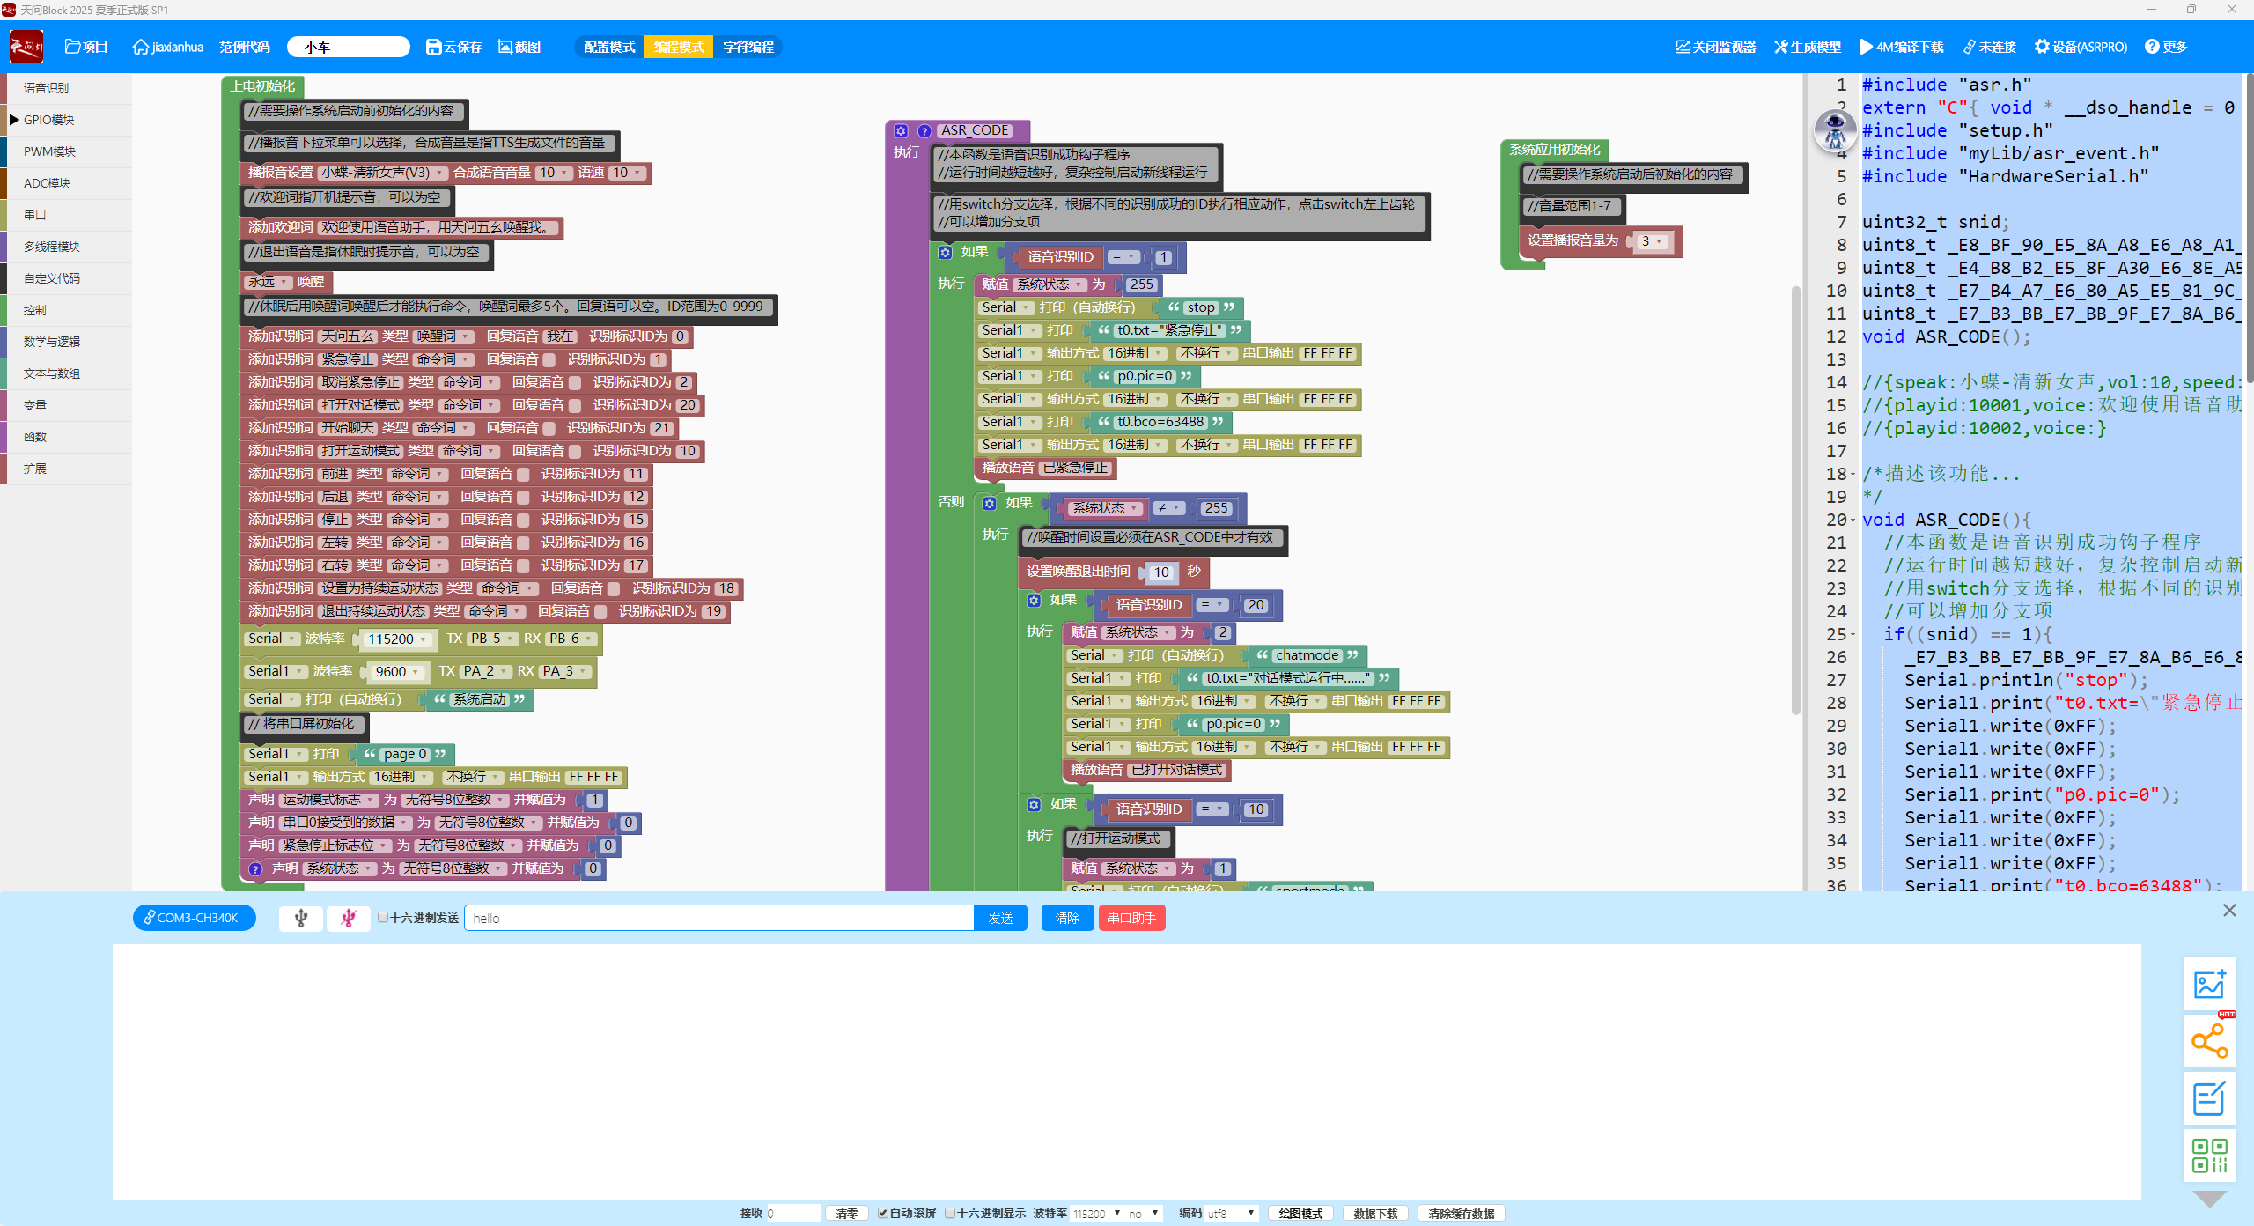The width and height of the screenshot is (2254, 1226).
Task: Click the orange share icon
Action: coord(2209,1041)
